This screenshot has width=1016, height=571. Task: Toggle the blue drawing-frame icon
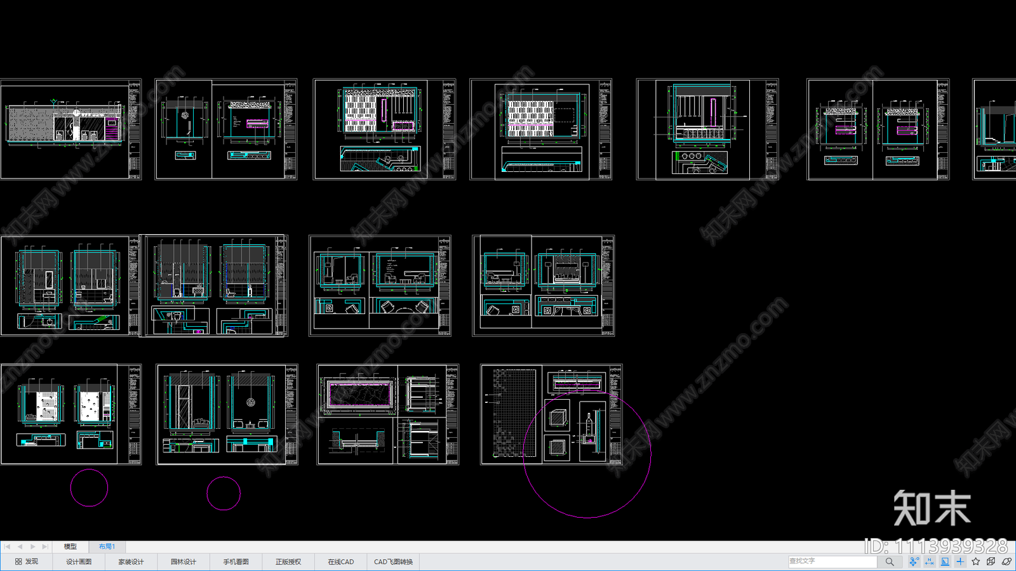coord(945,561)
